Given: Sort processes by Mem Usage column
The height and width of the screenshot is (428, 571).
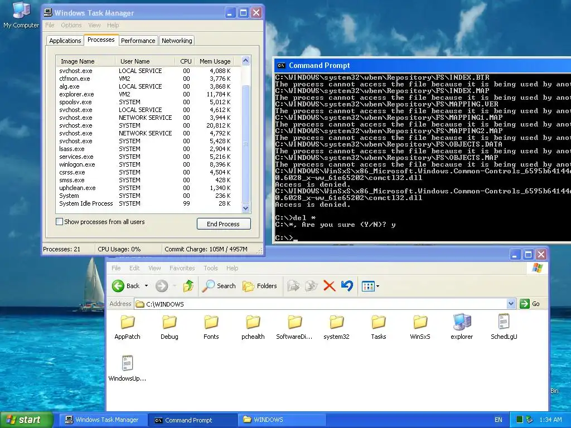Looking at the screenshot, I should [x=214, y=61].
